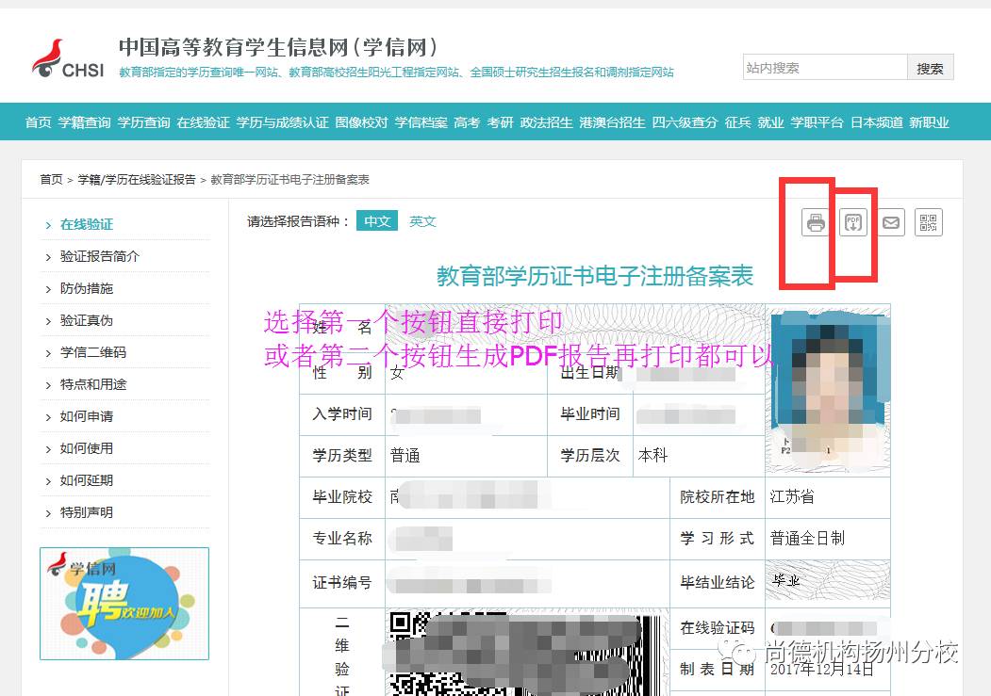Open 图像校对 menu item
Image resolution: width=991 pixels, height=696 pixels.
(361, 122)
